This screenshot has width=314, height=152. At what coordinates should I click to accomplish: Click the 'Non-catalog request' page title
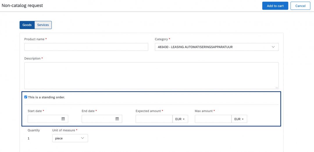[x=22, y=6]
